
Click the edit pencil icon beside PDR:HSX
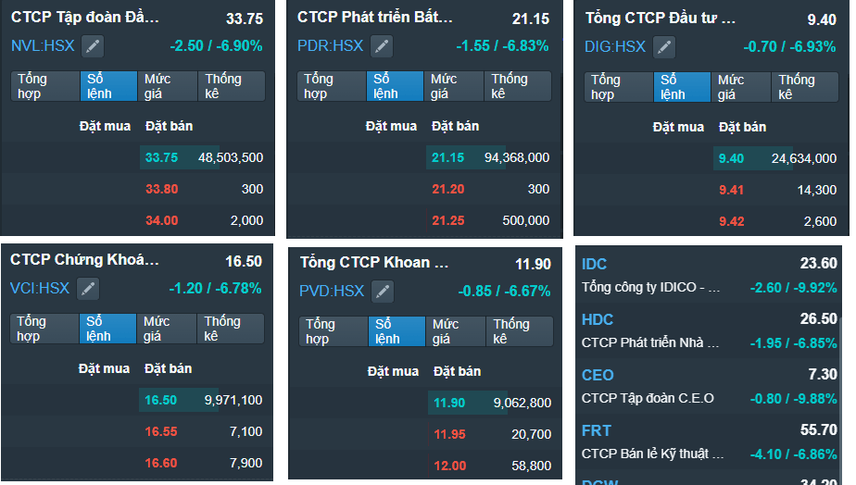(x=381, y=45)
